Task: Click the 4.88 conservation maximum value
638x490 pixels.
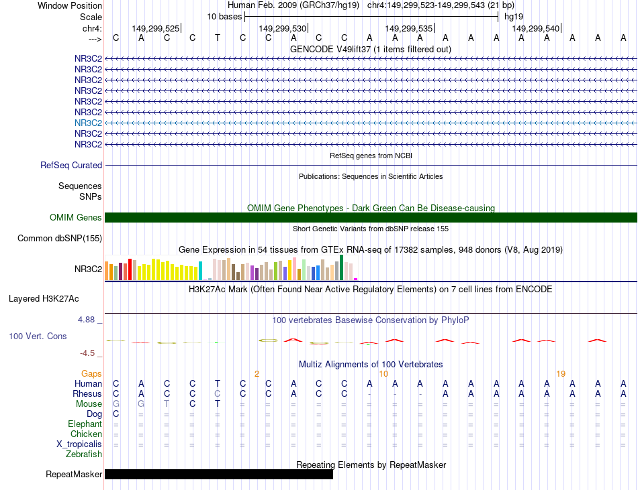Action: (86, 320)
